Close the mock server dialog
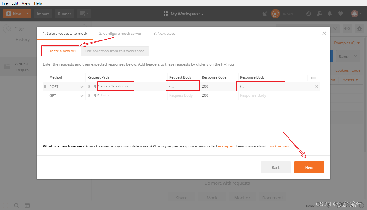Screen dimensions: 367x210 point(324,34)
